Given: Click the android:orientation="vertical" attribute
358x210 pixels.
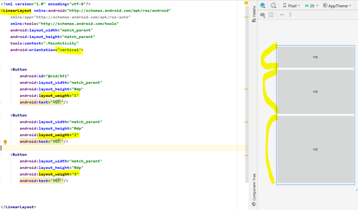Looking at the screenshot, I should (x=47, y=50).
